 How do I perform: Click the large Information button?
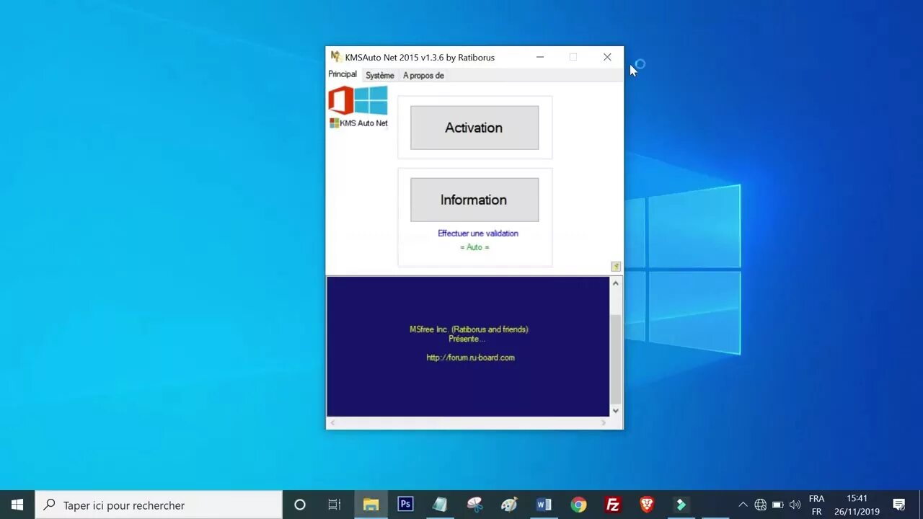tap(474, 200)
